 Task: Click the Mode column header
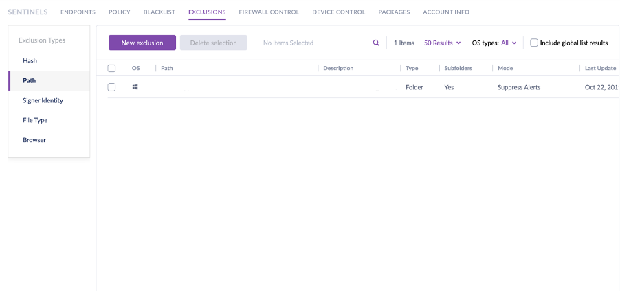tap(505, 68)
